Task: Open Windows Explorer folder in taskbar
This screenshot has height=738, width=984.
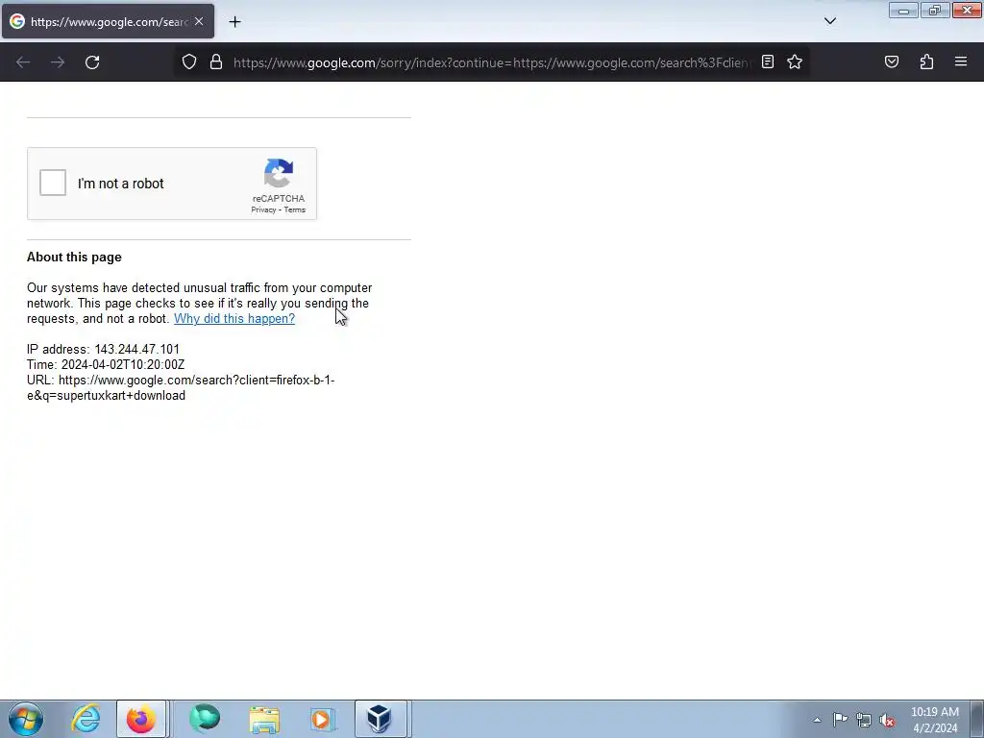Action: click(264, 719)
